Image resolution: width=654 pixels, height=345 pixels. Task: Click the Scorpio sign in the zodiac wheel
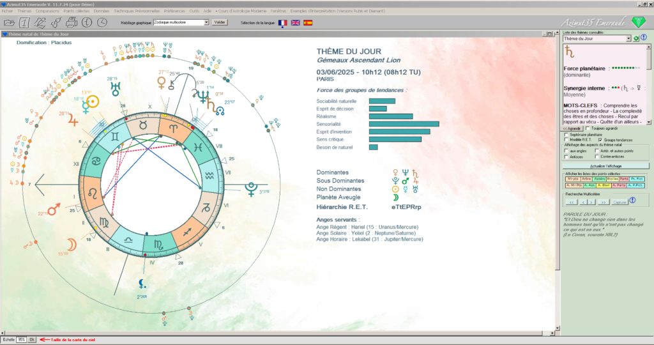tap(159, 245)
